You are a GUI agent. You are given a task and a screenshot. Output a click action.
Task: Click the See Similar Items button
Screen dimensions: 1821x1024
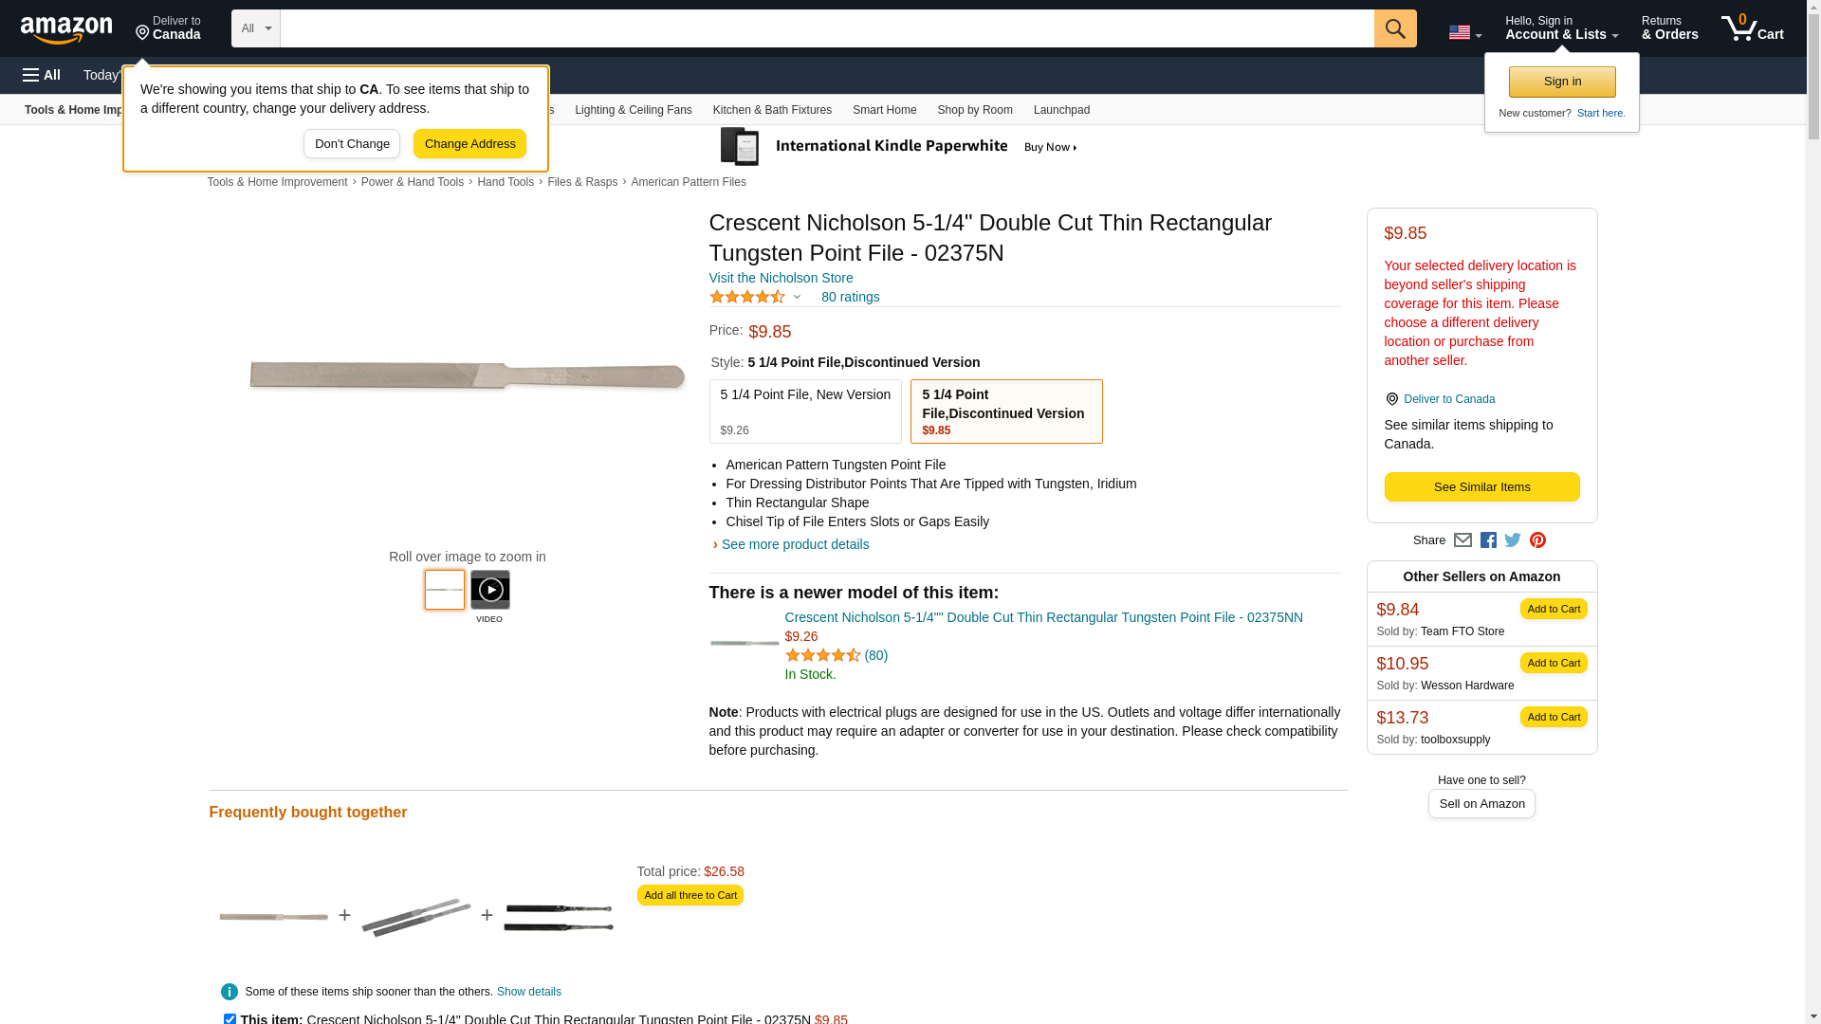[x=1481, y=487]
